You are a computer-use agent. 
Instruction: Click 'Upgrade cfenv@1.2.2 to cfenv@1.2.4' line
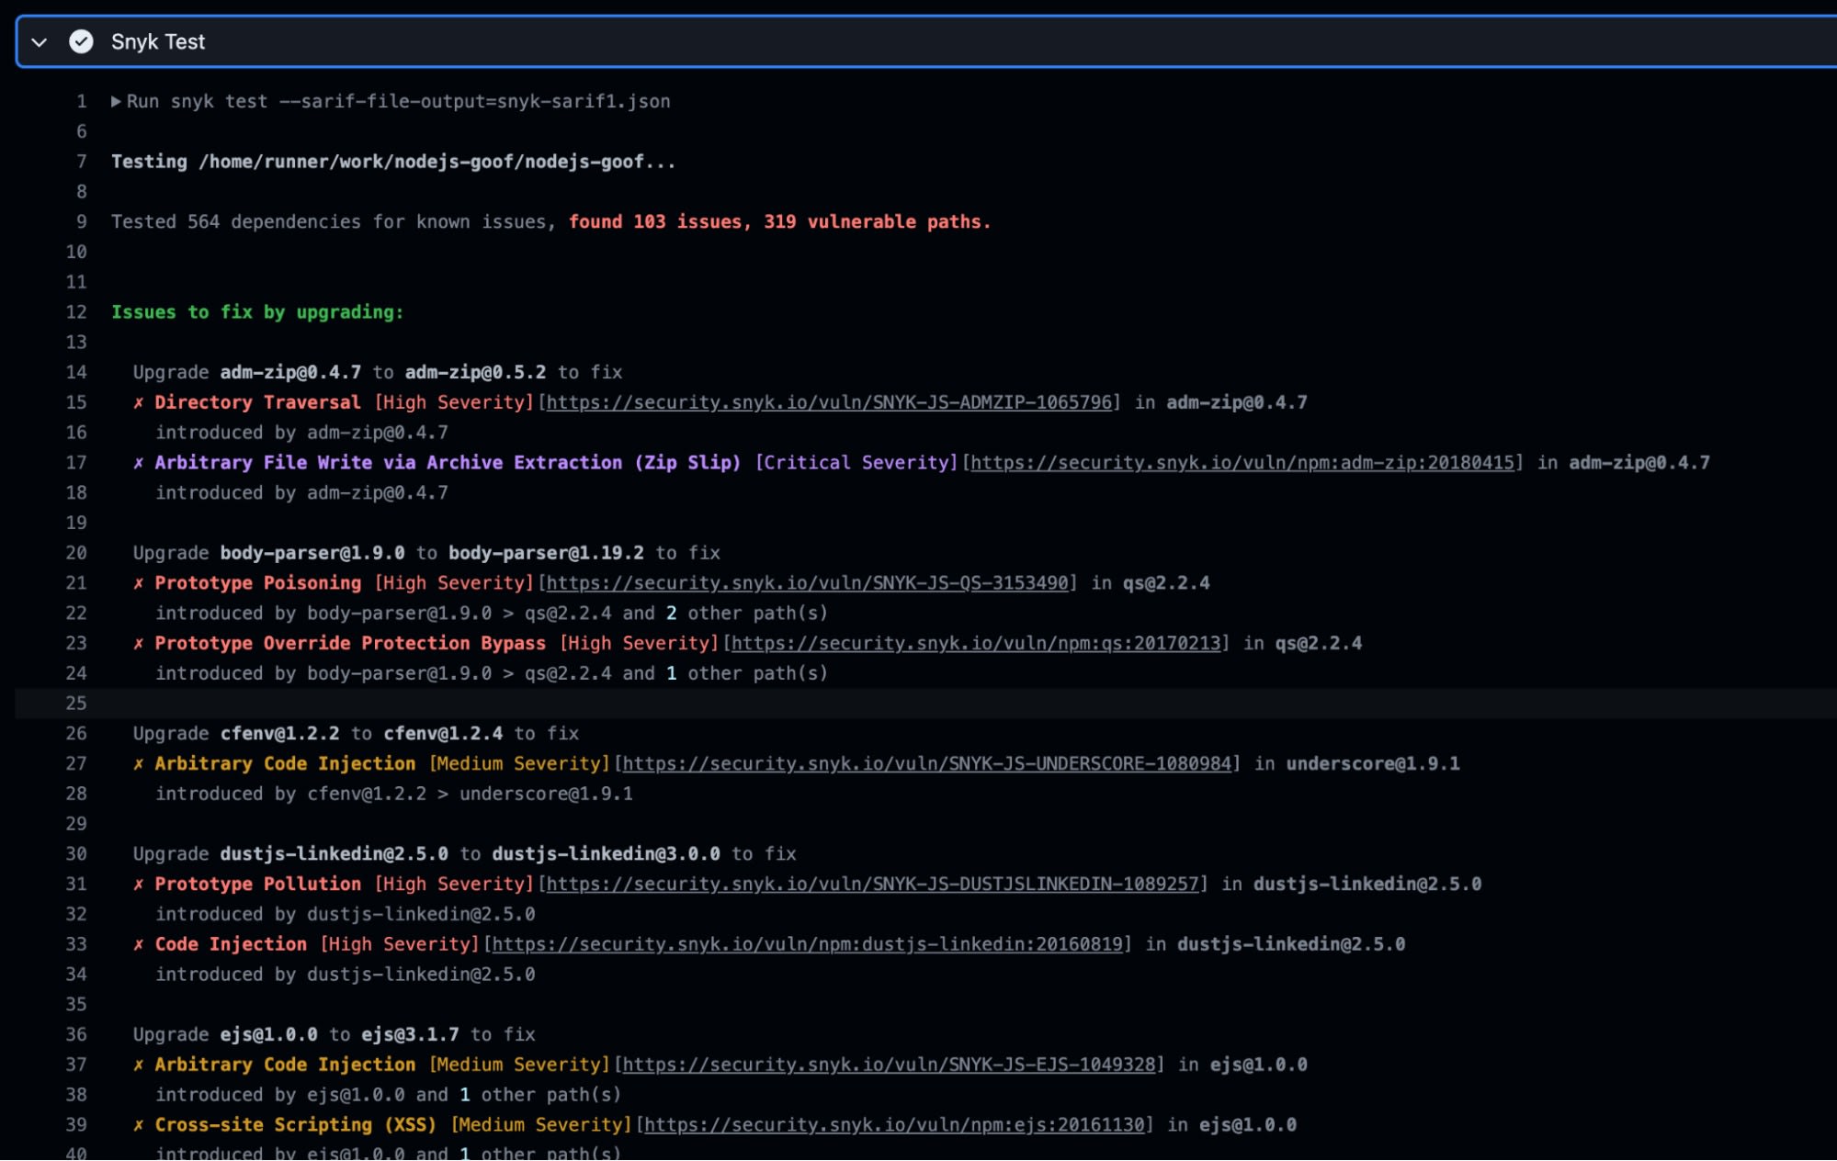point(356,734)
